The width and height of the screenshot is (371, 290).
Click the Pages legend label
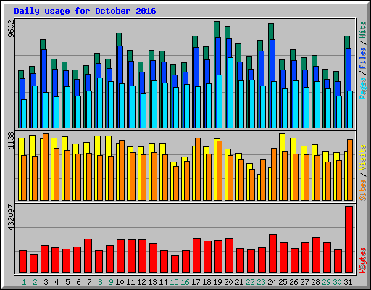(x=362, y=88)
